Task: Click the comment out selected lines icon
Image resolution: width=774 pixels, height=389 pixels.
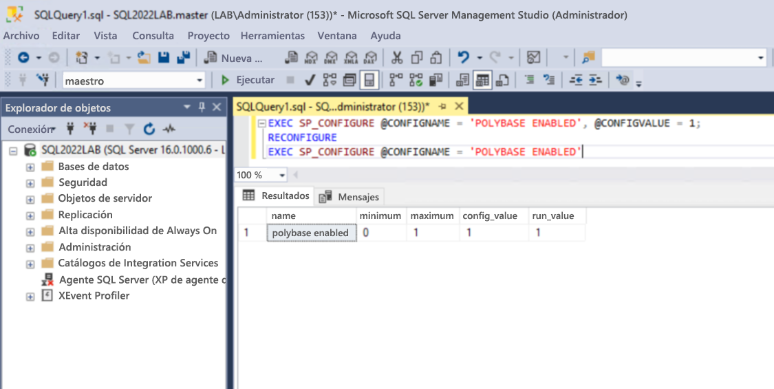Action: click(x=529, y=80)
